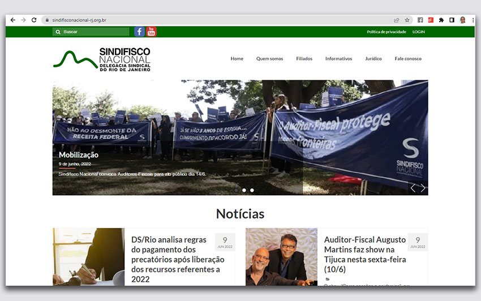
Task: Open the Chrome profile avatar
Action: [x=462, y=20]
